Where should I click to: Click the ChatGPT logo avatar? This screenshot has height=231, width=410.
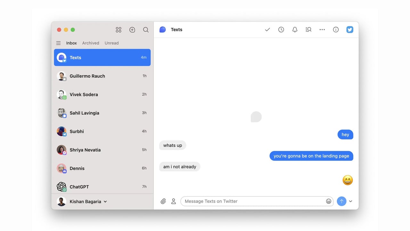(x=61, y=187)
